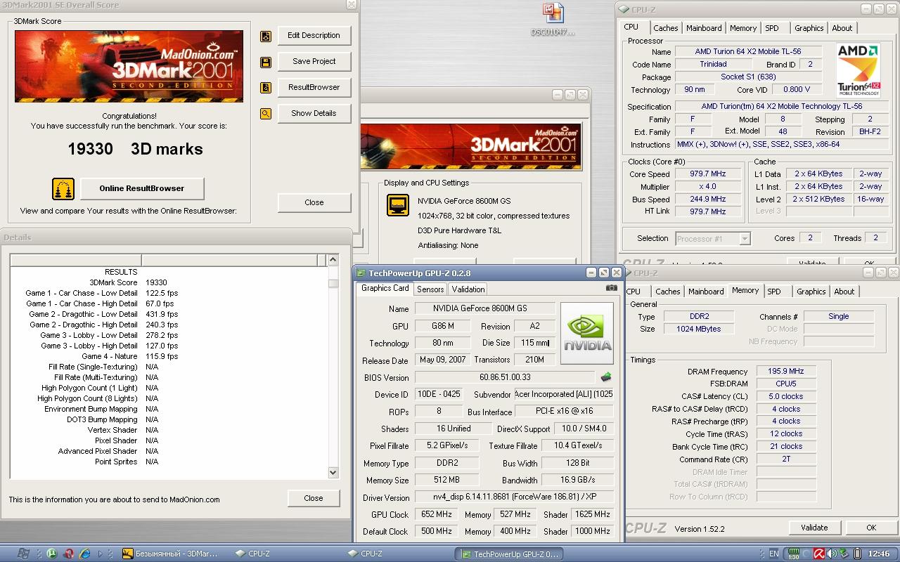Select the DSC01047 file icon on the desktop
The image size is (900, 562).
(553, 20)
